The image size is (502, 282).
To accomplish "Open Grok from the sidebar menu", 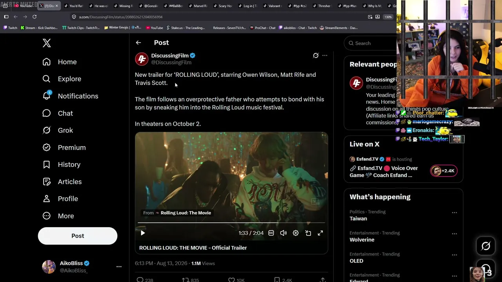I will click(x=58, y=130).
